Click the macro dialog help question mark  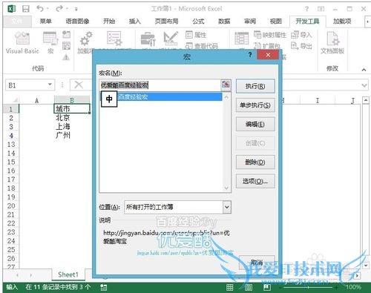pyautogui.click(x=250, y=55)
